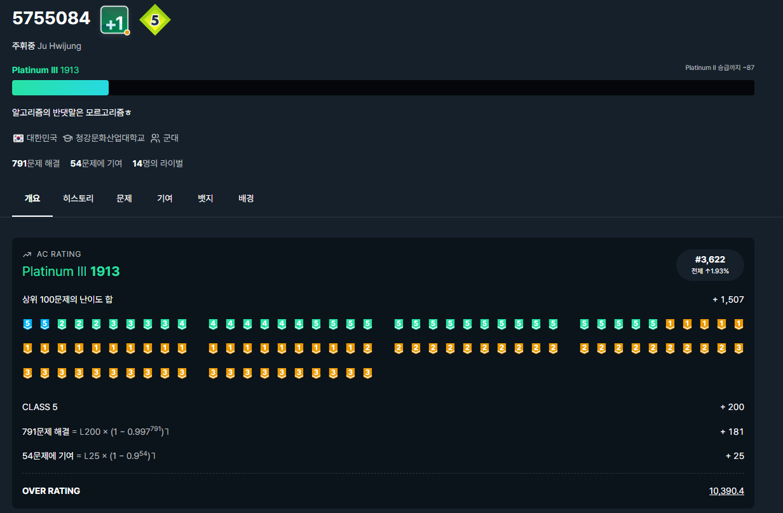Click the underlined 10,390.4 over rating value

tap(726, 491)
